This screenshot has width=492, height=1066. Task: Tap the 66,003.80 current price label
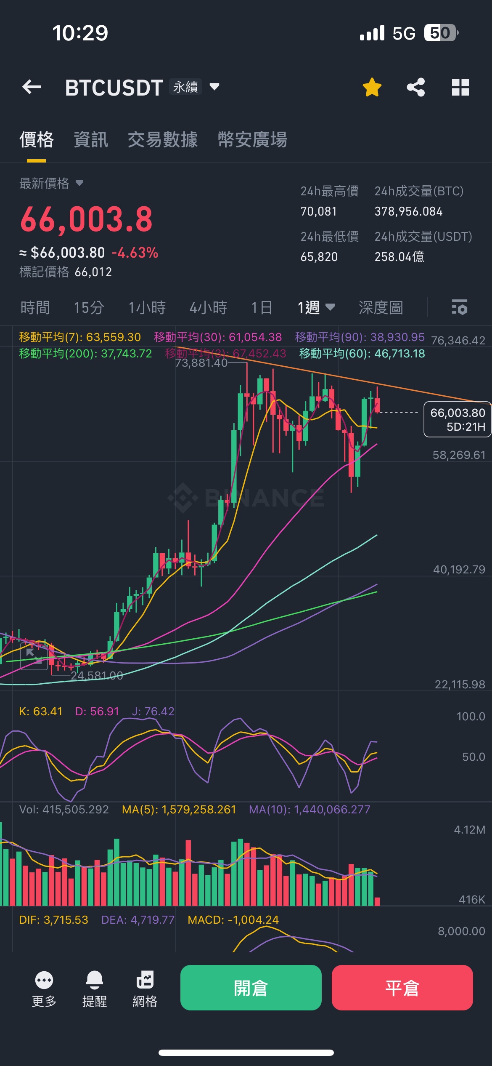(x=458, y=419)
